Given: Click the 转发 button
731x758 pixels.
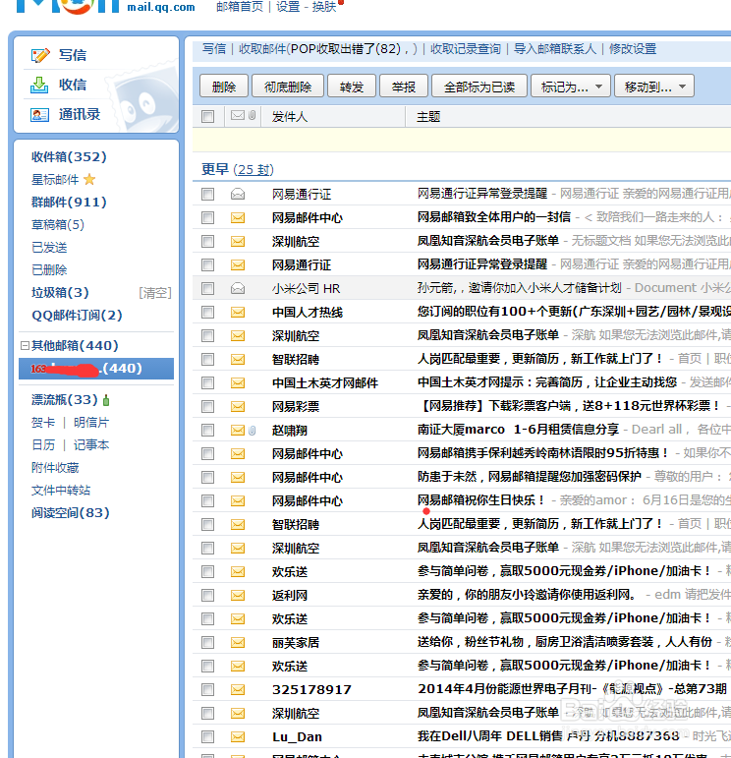Looking at the screenshot, I should pos(351,87).
